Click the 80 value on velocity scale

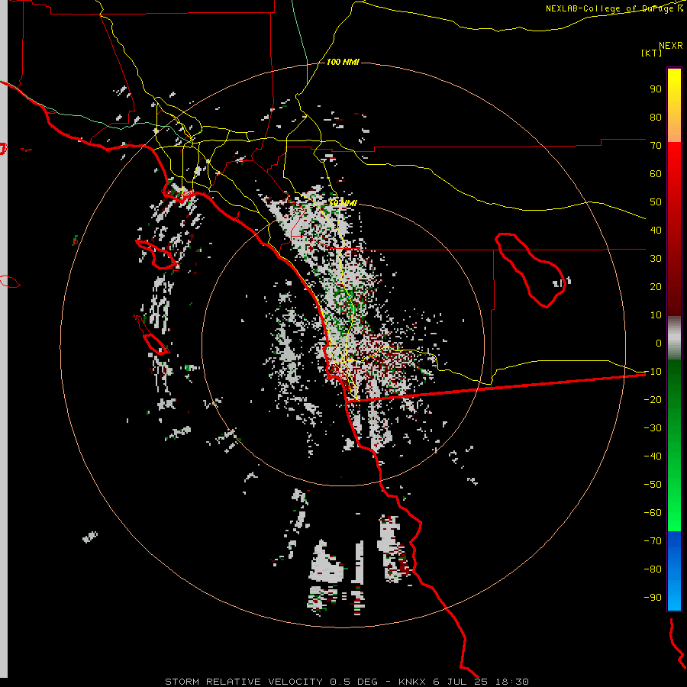pos(656,117)
